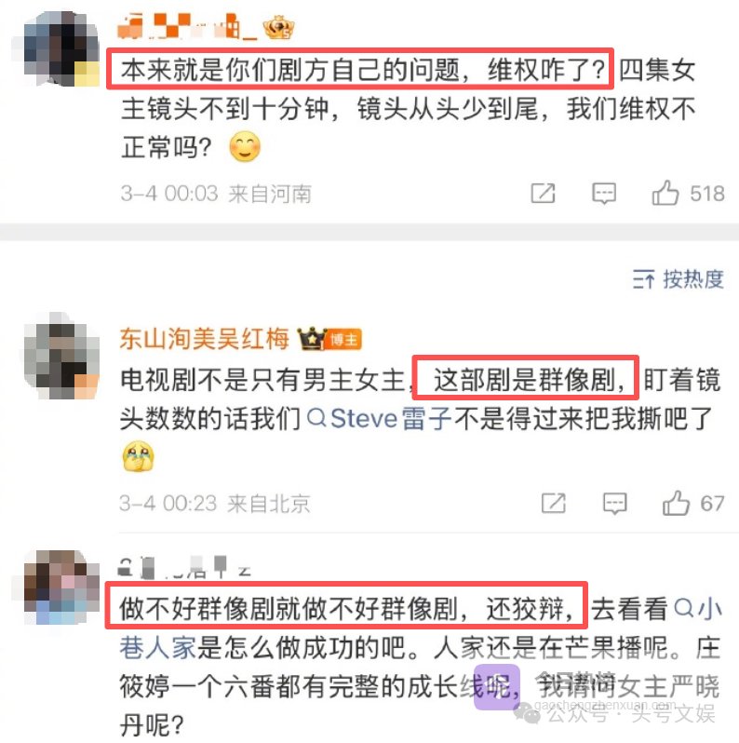The image size is (739, 743).
Task: Open the crown badge next to 东山洵美吴红梅
Action: pyautogui.click(x=312, y=339)
